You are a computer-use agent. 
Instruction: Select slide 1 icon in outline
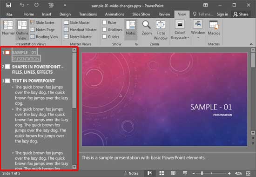(x=7, y=53)
